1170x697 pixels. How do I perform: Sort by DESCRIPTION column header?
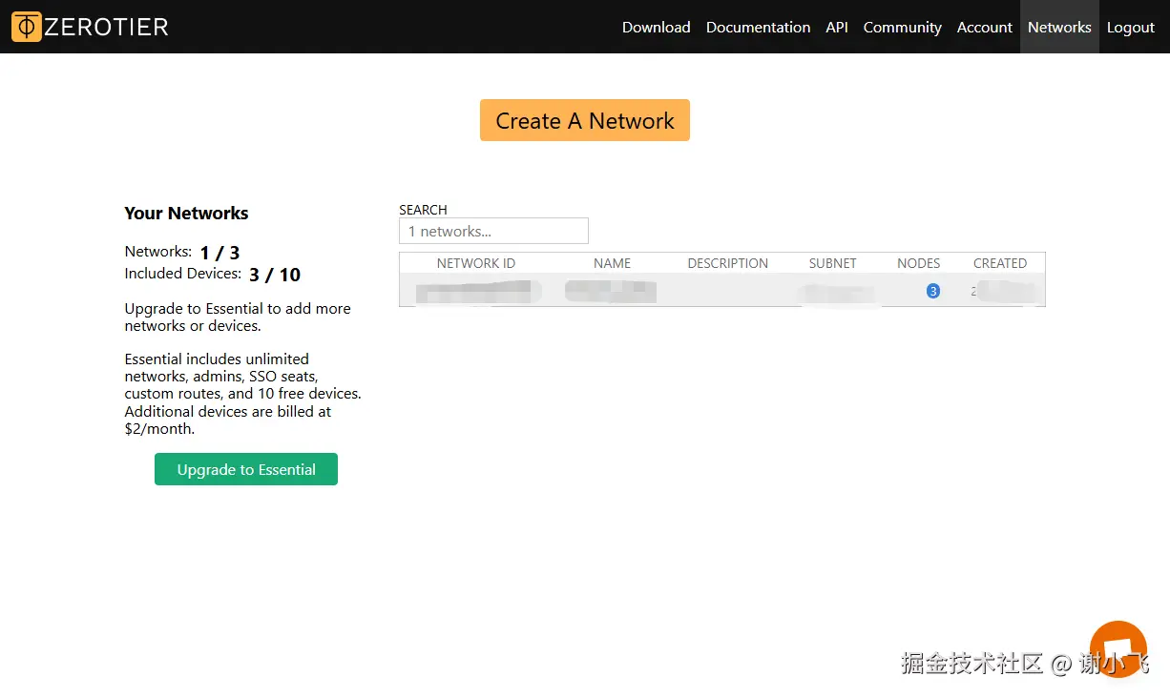point(727,263)
